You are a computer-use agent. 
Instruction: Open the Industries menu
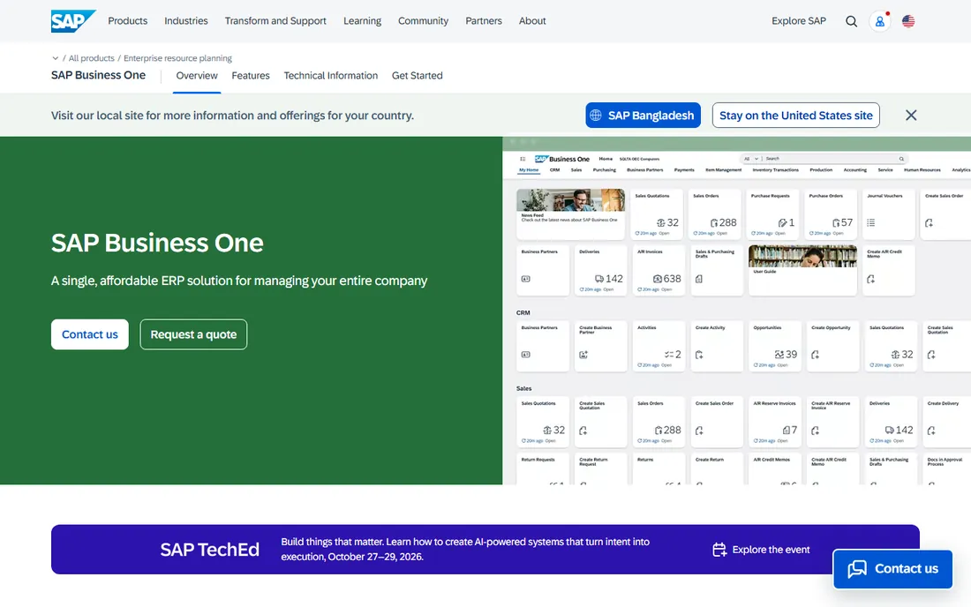pyautogui.click(x=185, y=21)
